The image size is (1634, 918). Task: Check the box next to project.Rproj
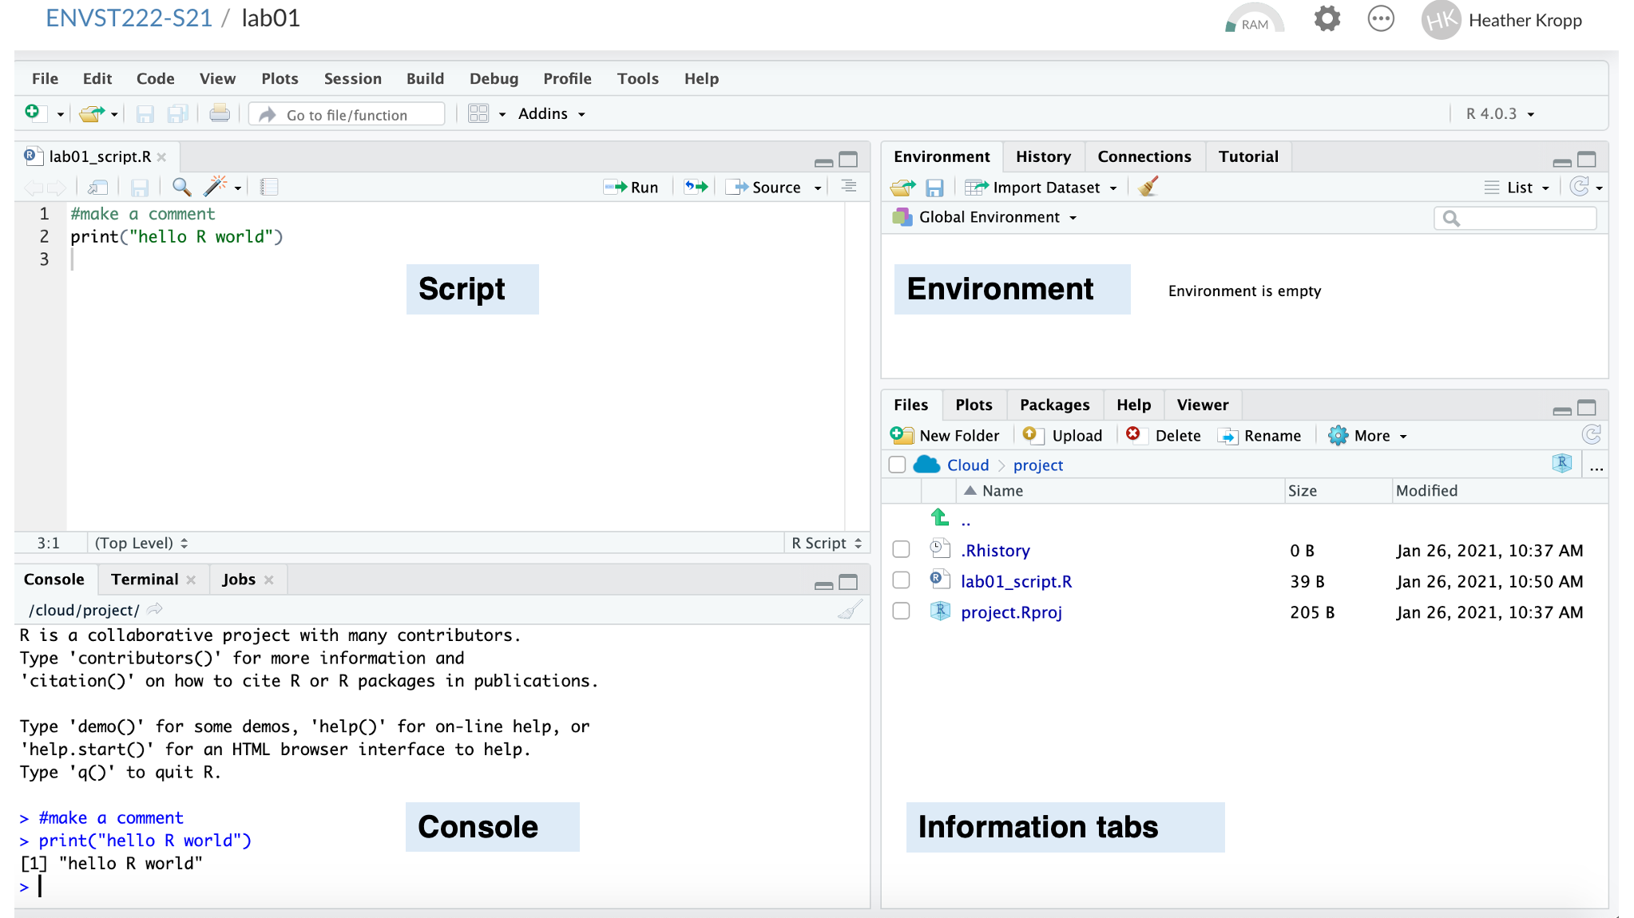click(901, 611)
